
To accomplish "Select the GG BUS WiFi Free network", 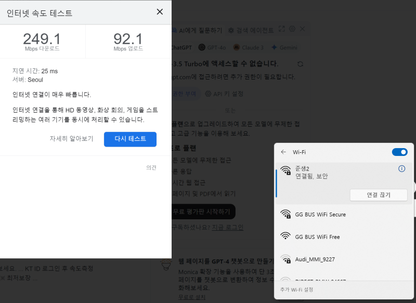I will (344, 236).
